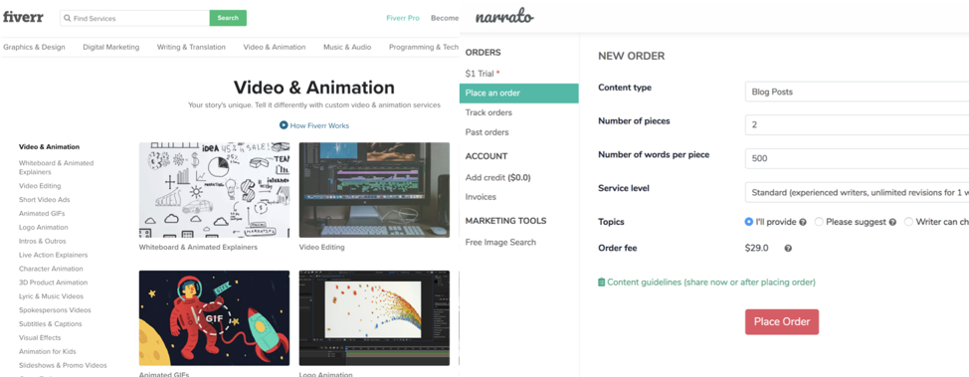Click the Video Editing caption under thumbnail
Screen dimensions: 969x377
tap(322, 248)
